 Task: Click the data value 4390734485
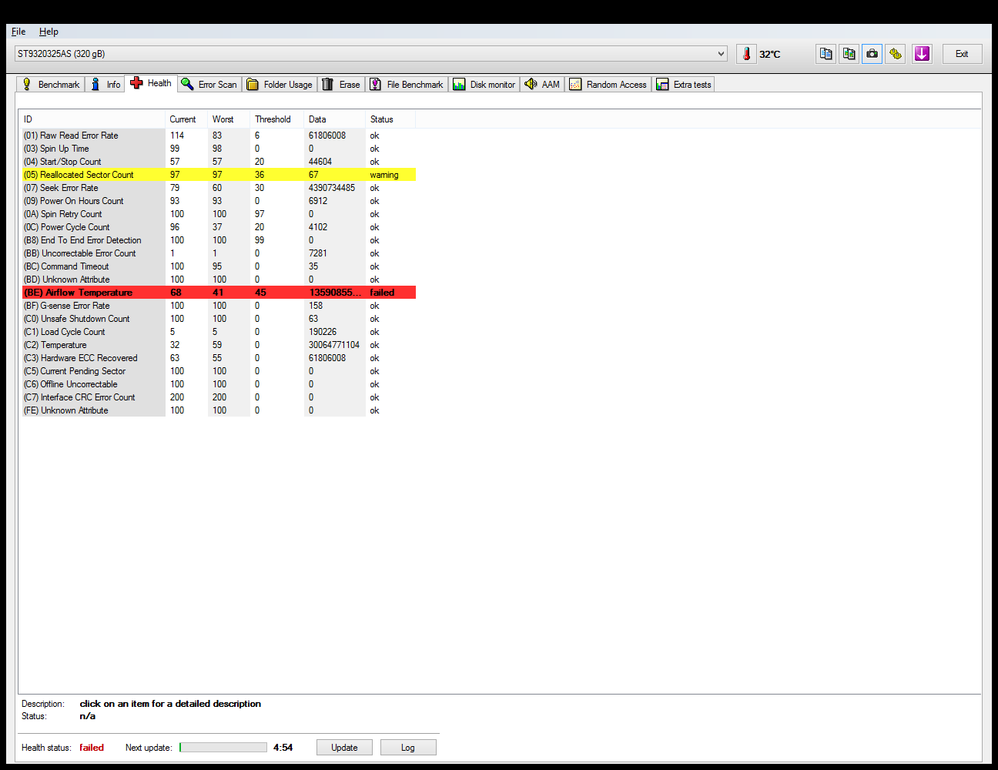point(332,188)
